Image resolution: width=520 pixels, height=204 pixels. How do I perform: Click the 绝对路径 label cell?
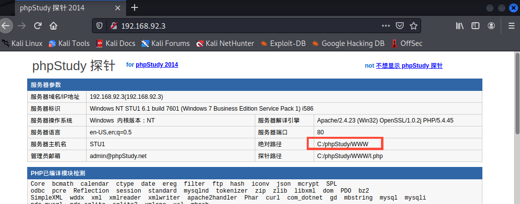284,144
